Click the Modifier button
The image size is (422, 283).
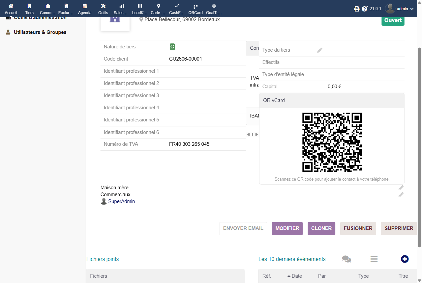[x=287, y=228]
